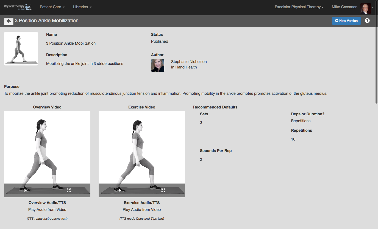Click the Physical Therapy In Hand logo
This screenshot has height=229, width=378.
coord(17,7)
